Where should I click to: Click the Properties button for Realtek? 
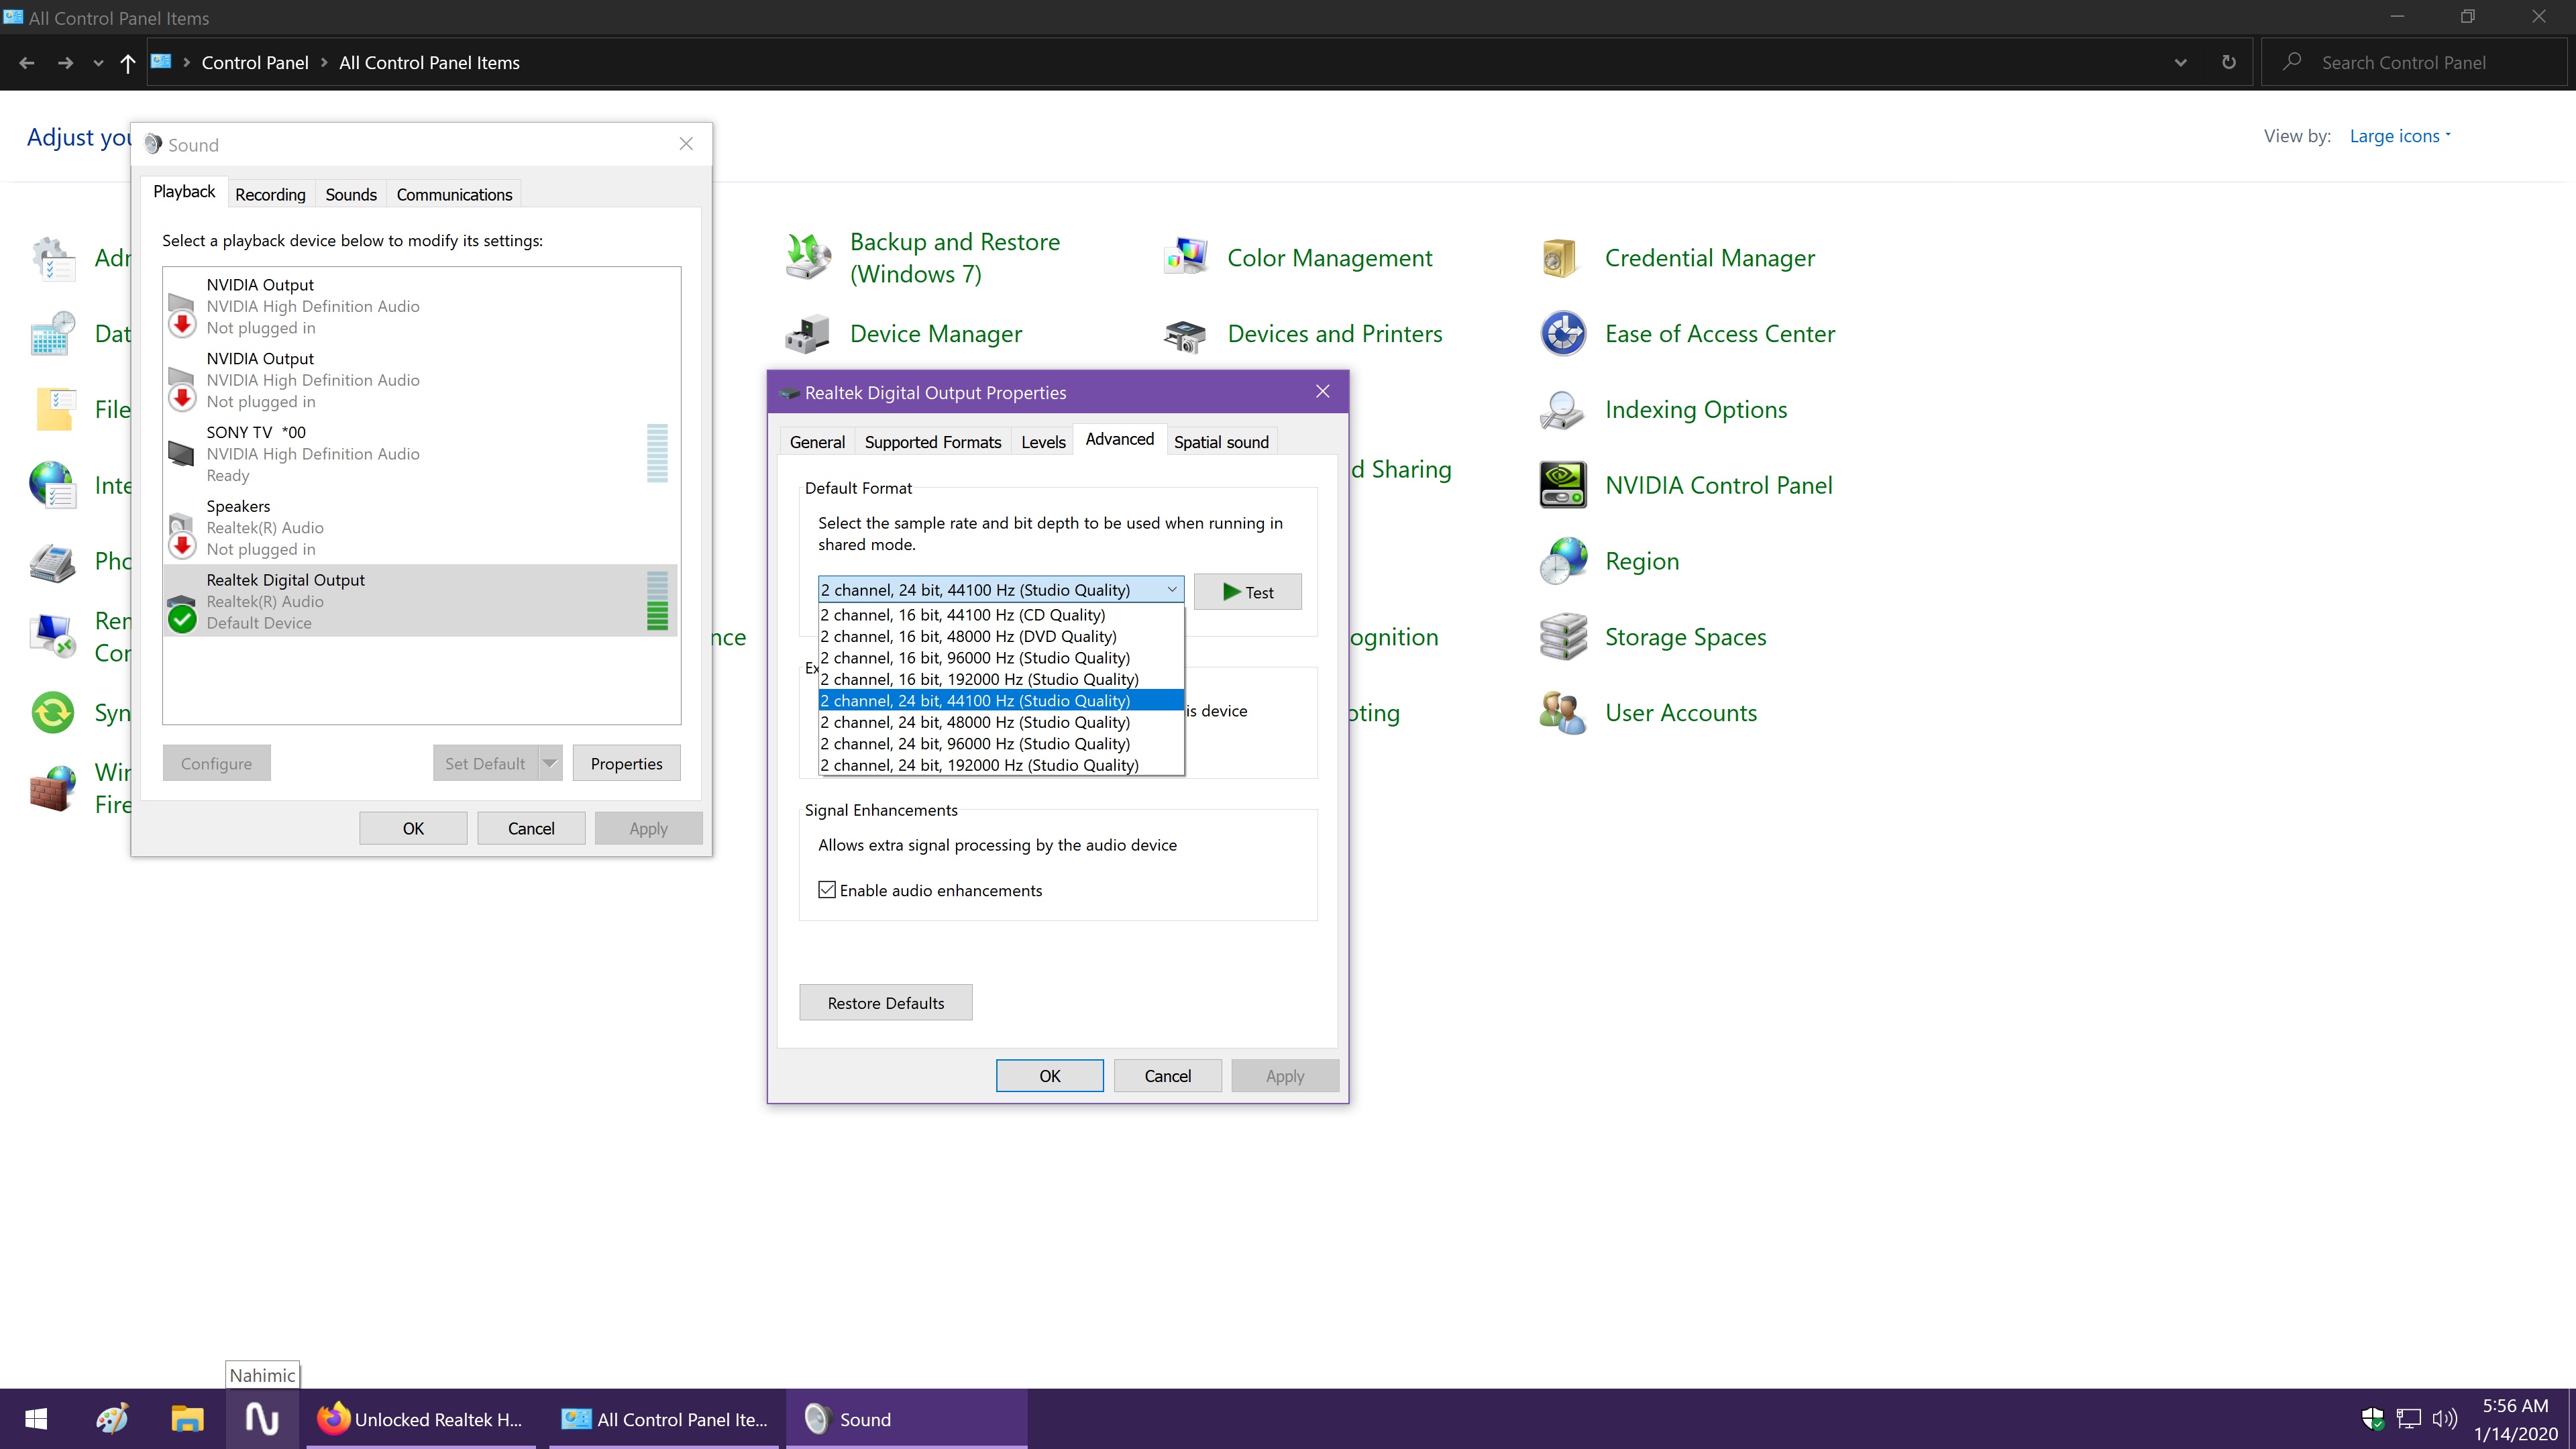[x=627, y=763]
